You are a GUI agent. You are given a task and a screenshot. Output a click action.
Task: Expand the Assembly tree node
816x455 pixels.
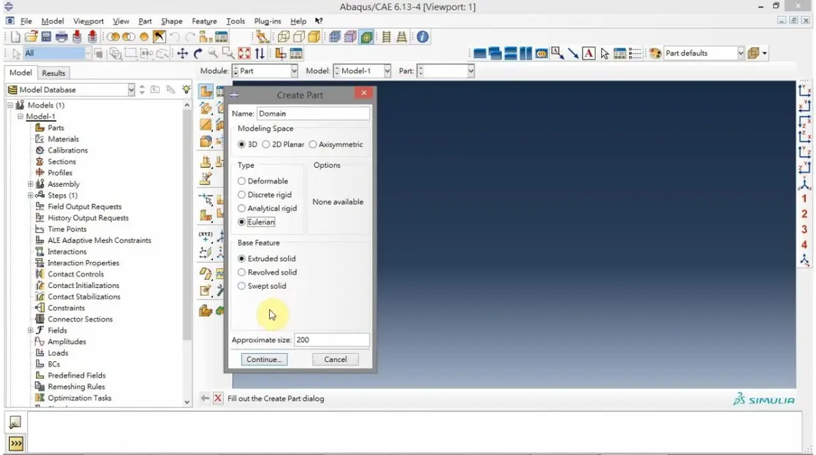pos(30,184)
